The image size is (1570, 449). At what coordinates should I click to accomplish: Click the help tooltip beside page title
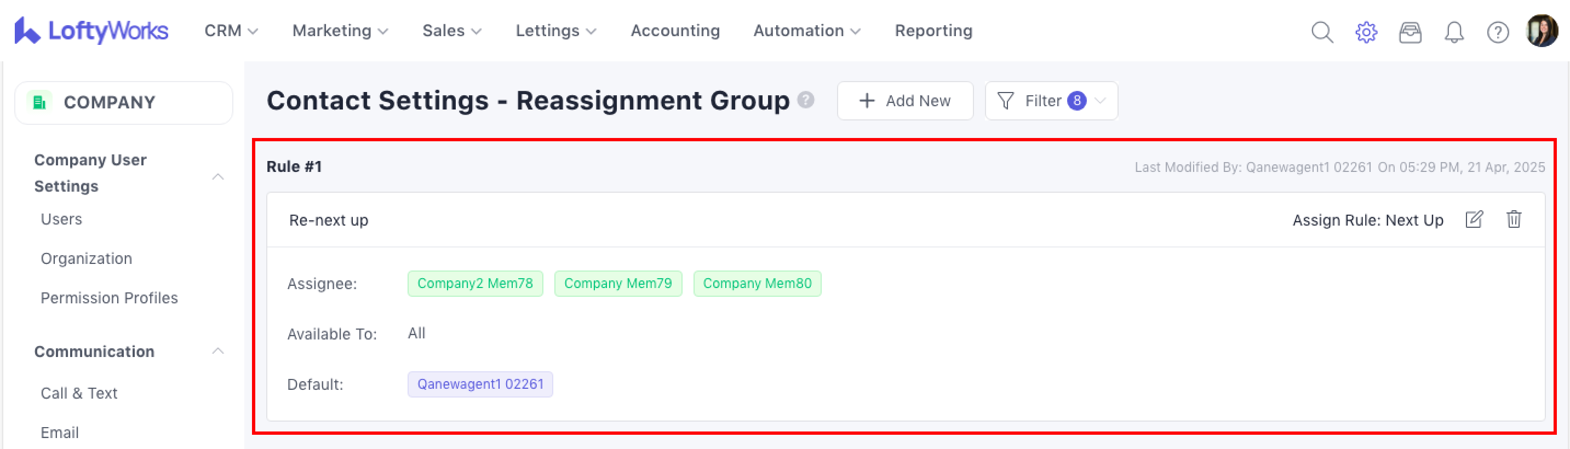point(806,100)
